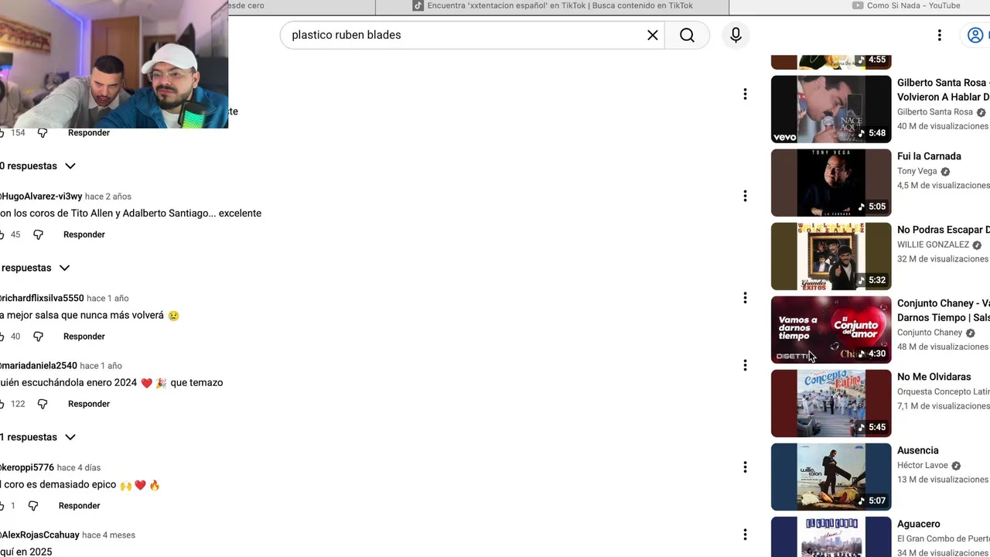The height and width of the screenshot is (557, 990).
Task: Click WILLIE GONZALEZ channel name
Action: [x=933, y=244]
